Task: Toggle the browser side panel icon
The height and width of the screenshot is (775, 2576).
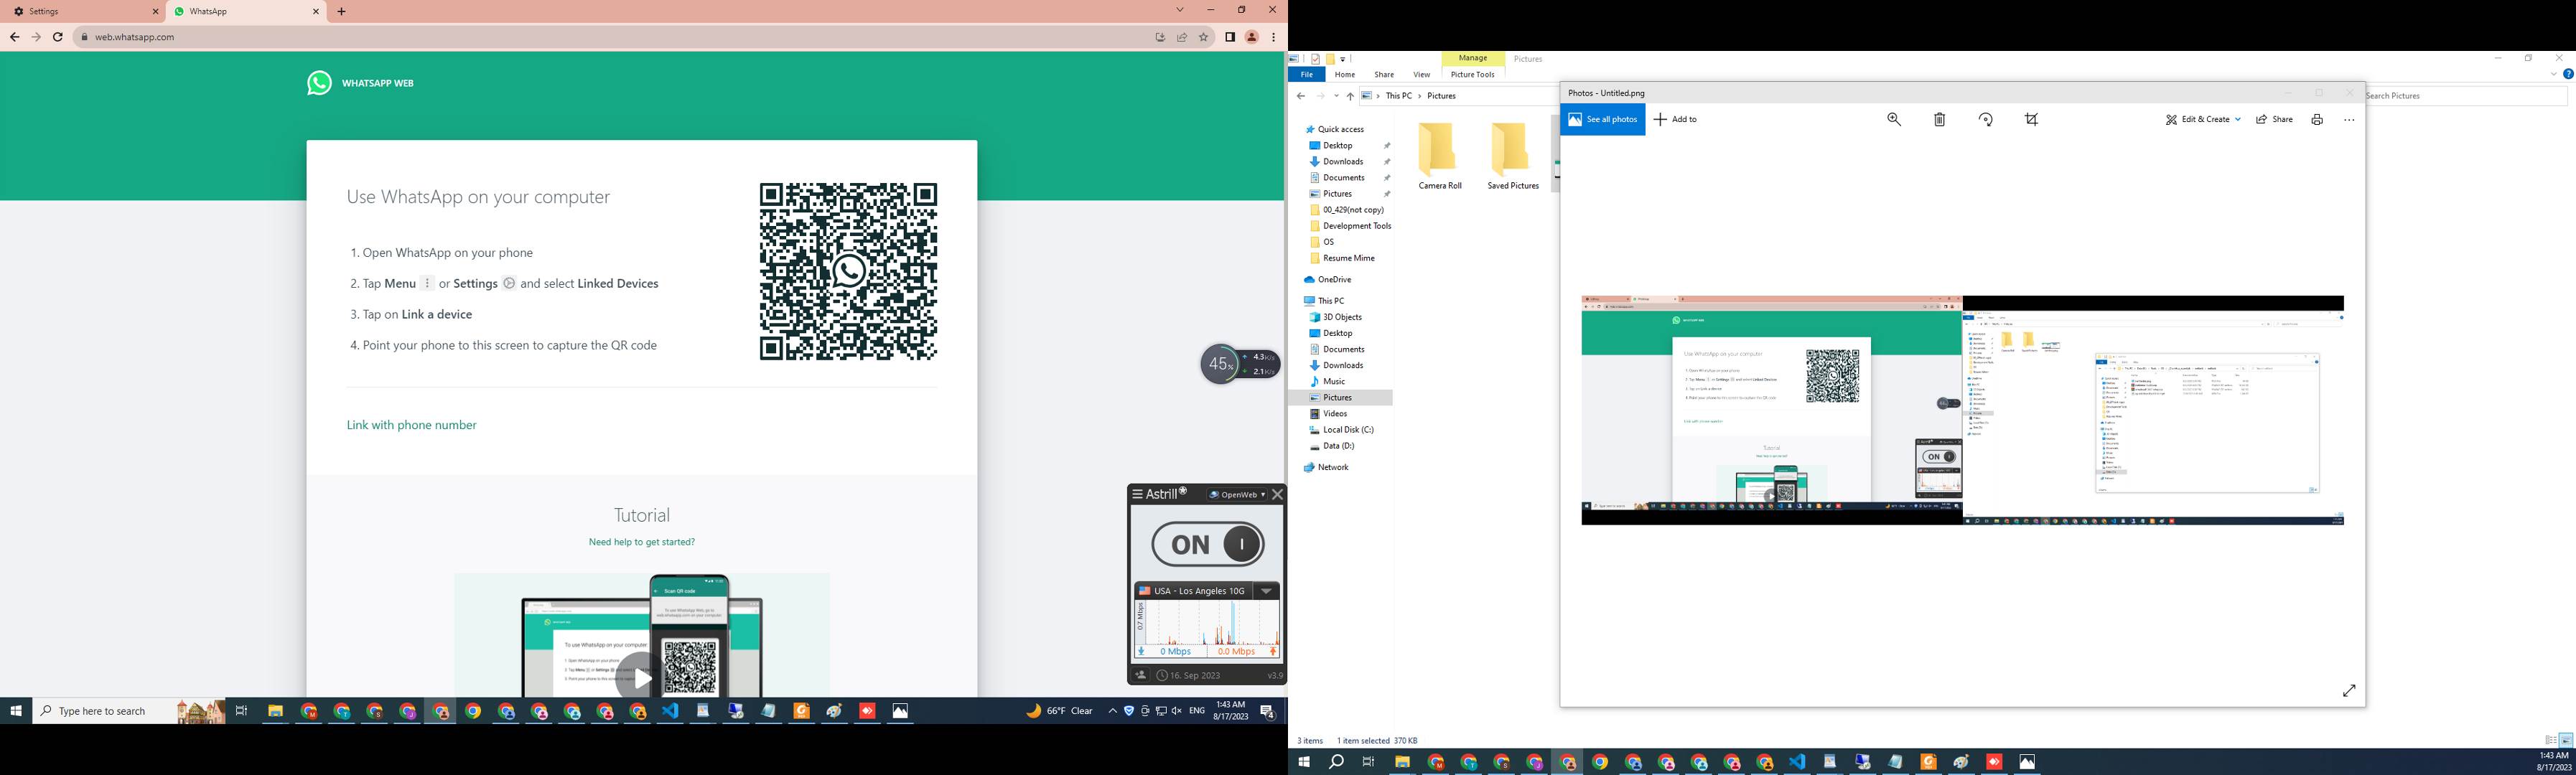Action: coord(1230,37)
